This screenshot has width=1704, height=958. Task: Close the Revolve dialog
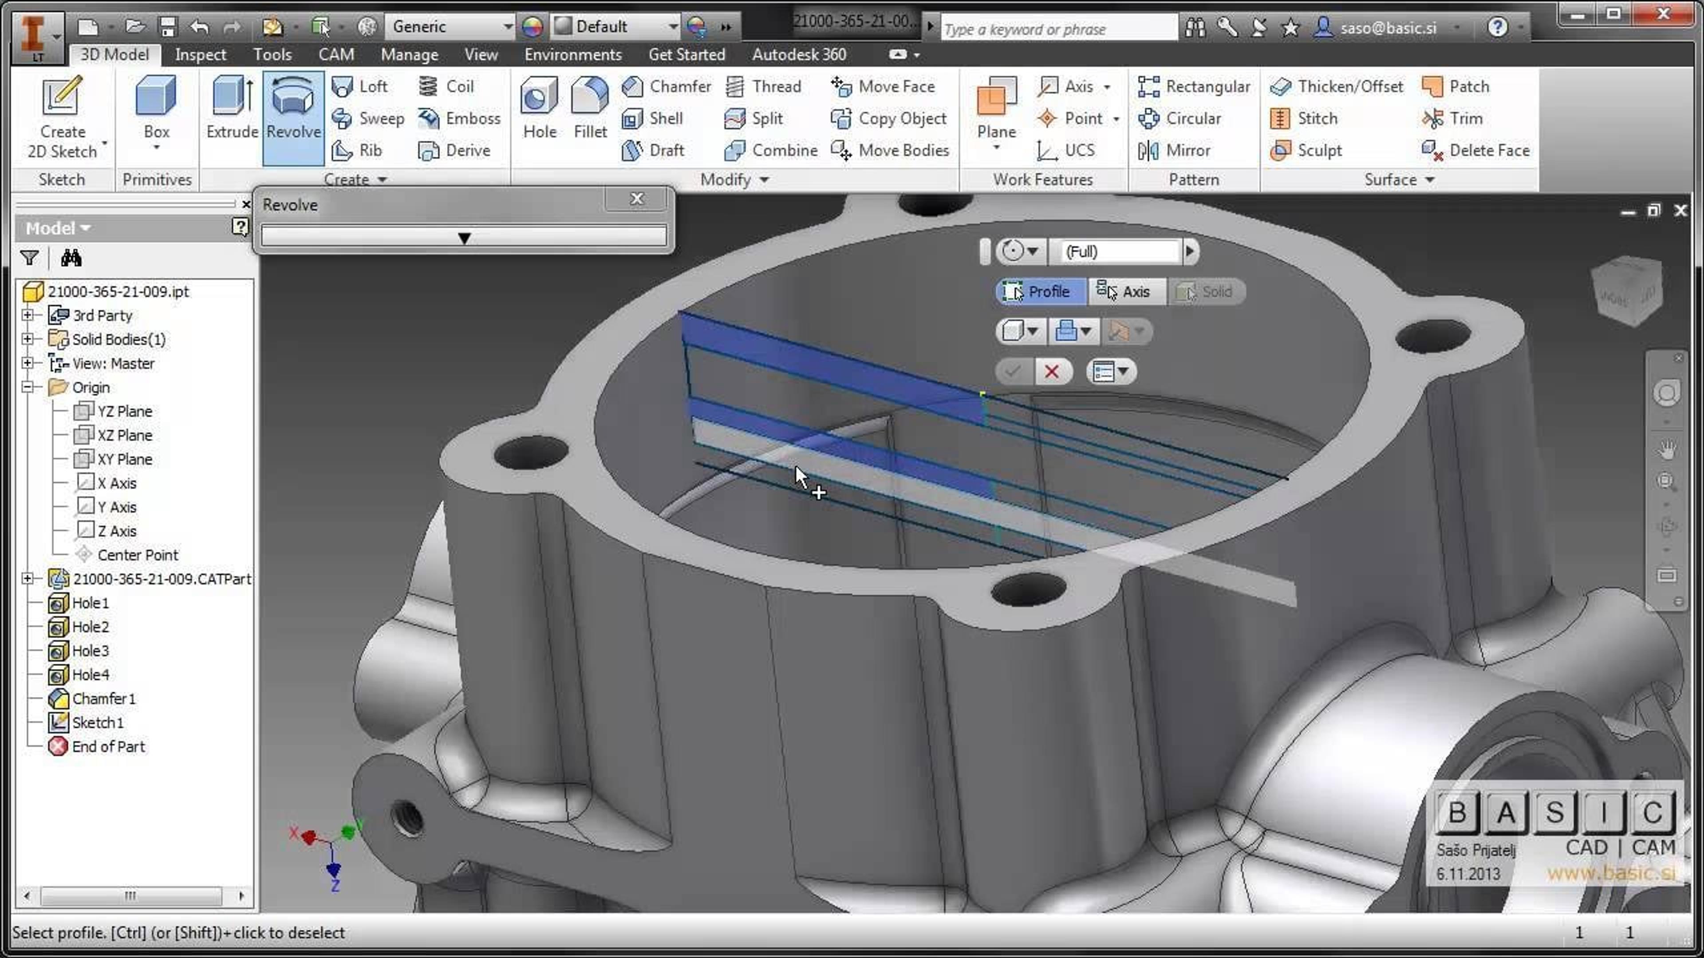(x=636, y=198)
